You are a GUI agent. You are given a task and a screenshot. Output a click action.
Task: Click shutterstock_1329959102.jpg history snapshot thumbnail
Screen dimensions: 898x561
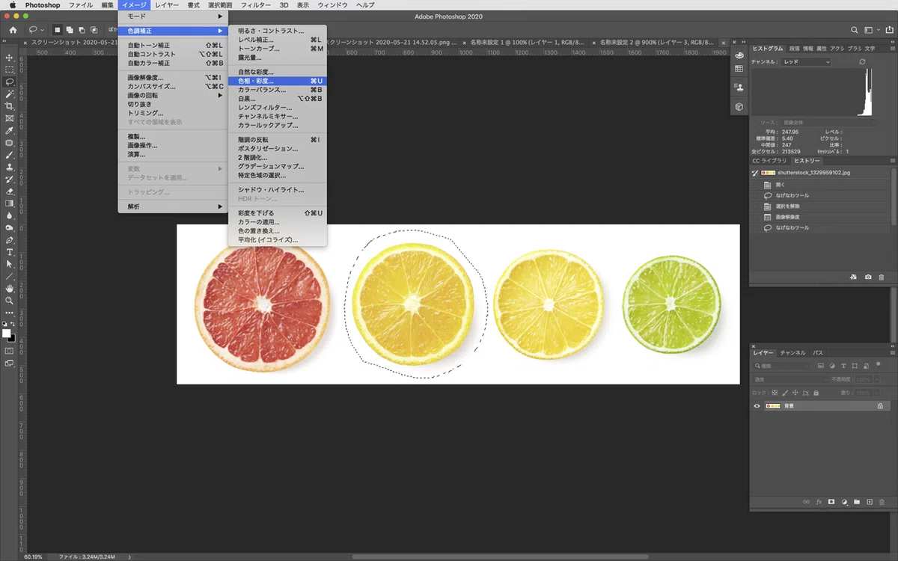click(x=769, y=173)
